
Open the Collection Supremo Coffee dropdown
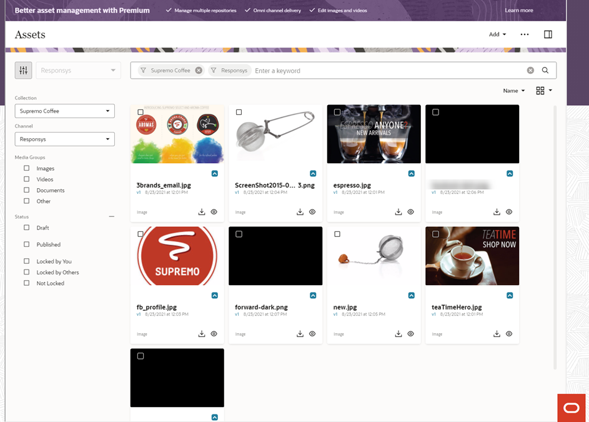click(x=64, y=111)
